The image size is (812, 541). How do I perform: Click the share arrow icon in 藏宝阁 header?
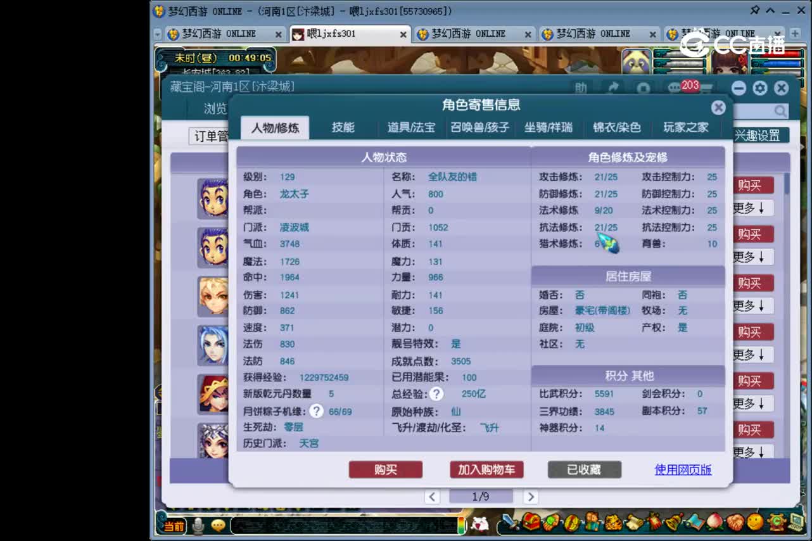612,88
